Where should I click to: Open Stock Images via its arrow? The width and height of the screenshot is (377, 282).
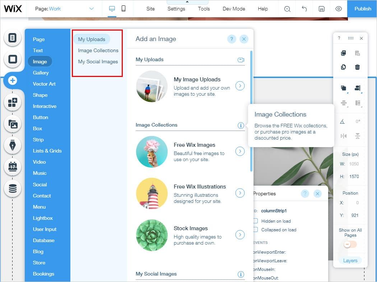tap(240, 235)
